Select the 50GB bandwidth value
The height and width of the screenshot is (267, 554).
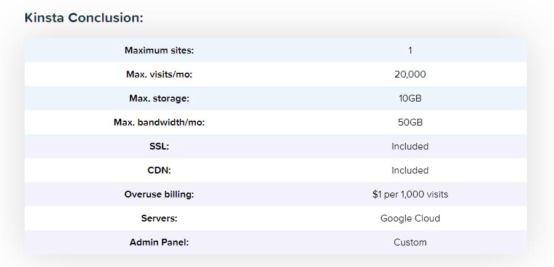point(410,122)
